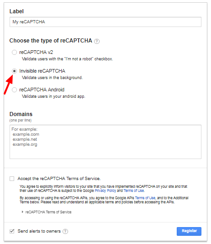Open help icon next to Send alerts to owners

[x=65, y=231]
